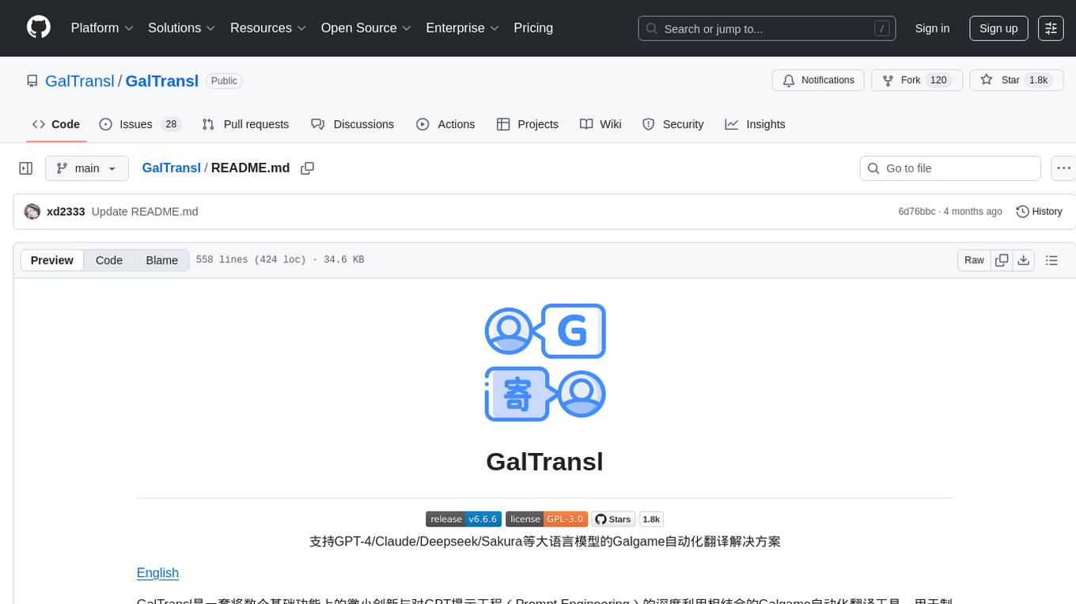Open the document outline icon
The width and height of the screenshot is (1076, 604).
(1051, 260)
